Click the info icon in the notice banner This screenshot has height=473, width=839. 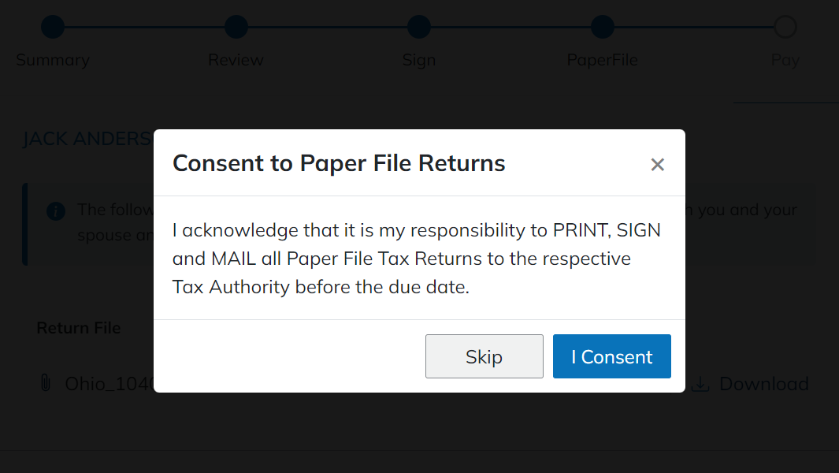(x=55, y=211)
